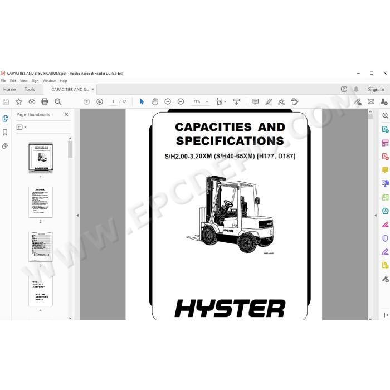Screen dimensions: 390x390
Task: Select page 2 thumbnail
Action: 41,202
